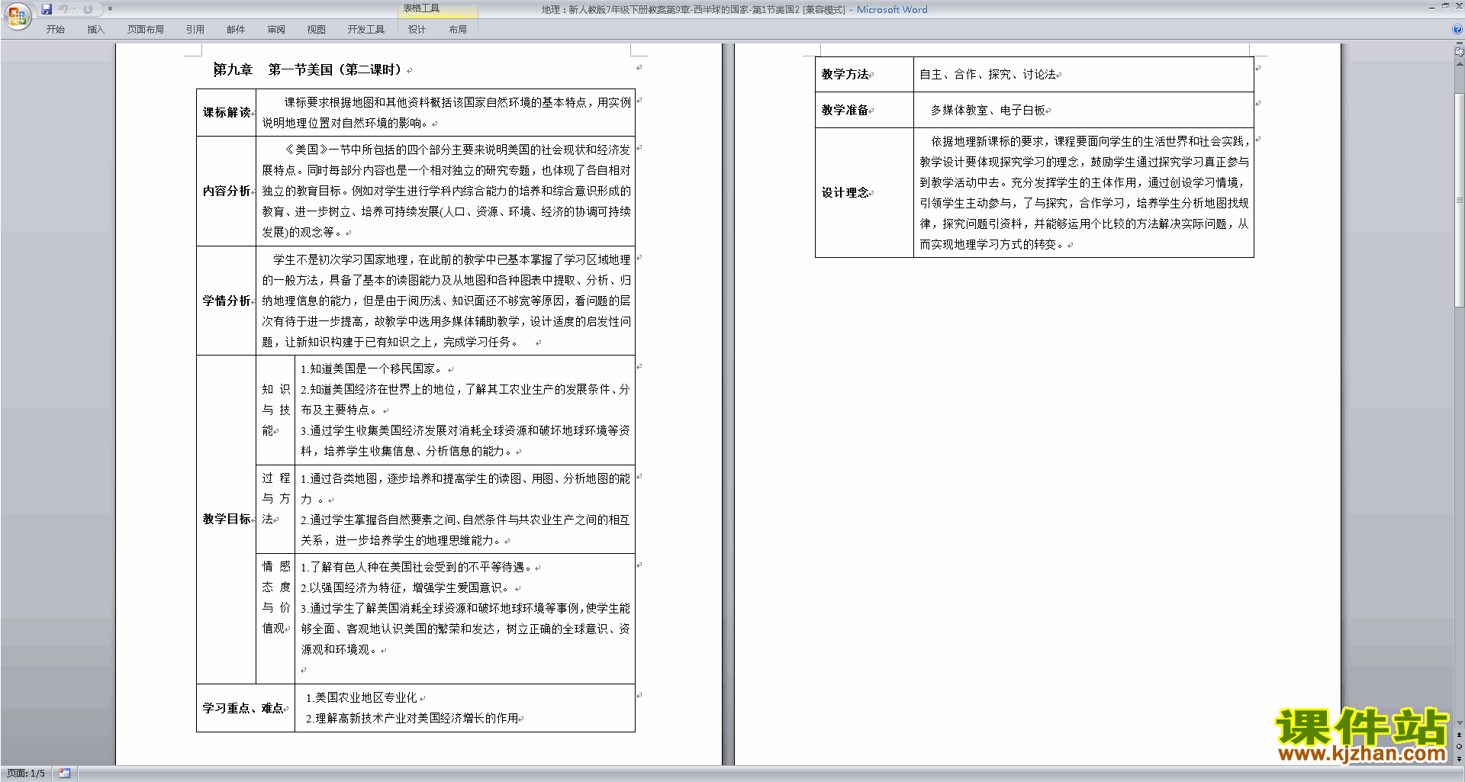Open the table tools 设计 tab
This screenshot has width=1465, height=782.
point(417,29)
